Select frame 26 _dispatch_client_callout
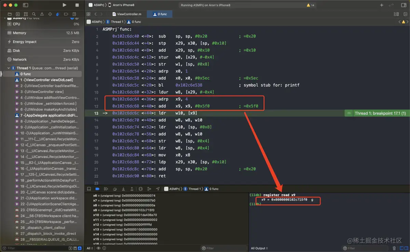The height and width of the screenshot is (252, 410). [43, 227]
